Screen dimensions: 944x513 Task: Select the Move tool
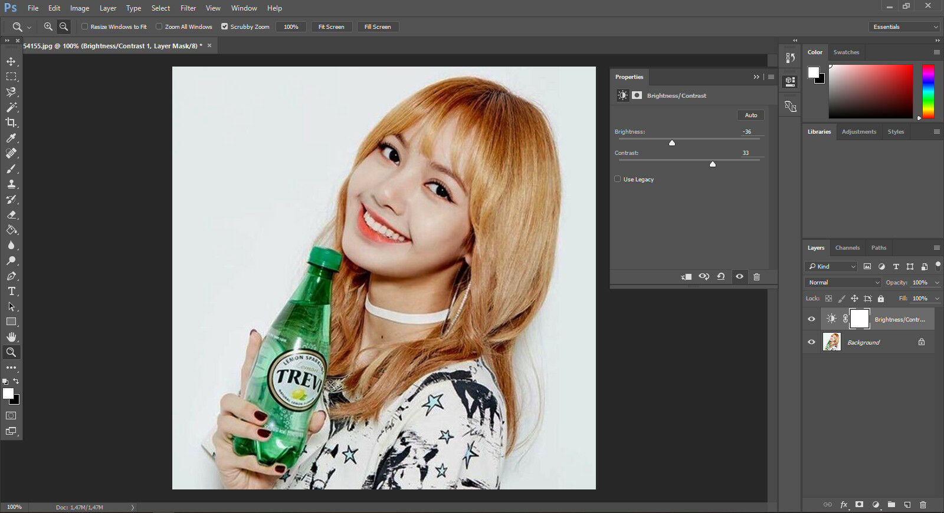11,62
